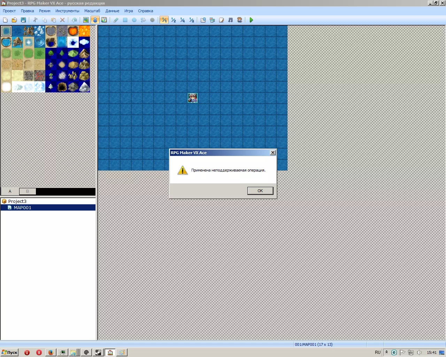Pick the snowy mountain peak tile

pos(84,87)
